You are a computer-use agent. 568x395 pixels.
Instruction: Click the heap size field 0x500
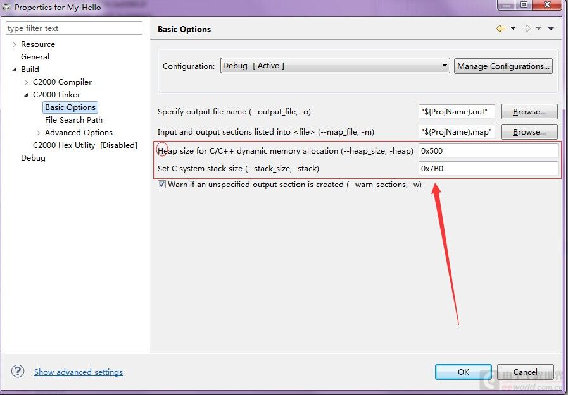pyautogui.click(x=488, y=150)
